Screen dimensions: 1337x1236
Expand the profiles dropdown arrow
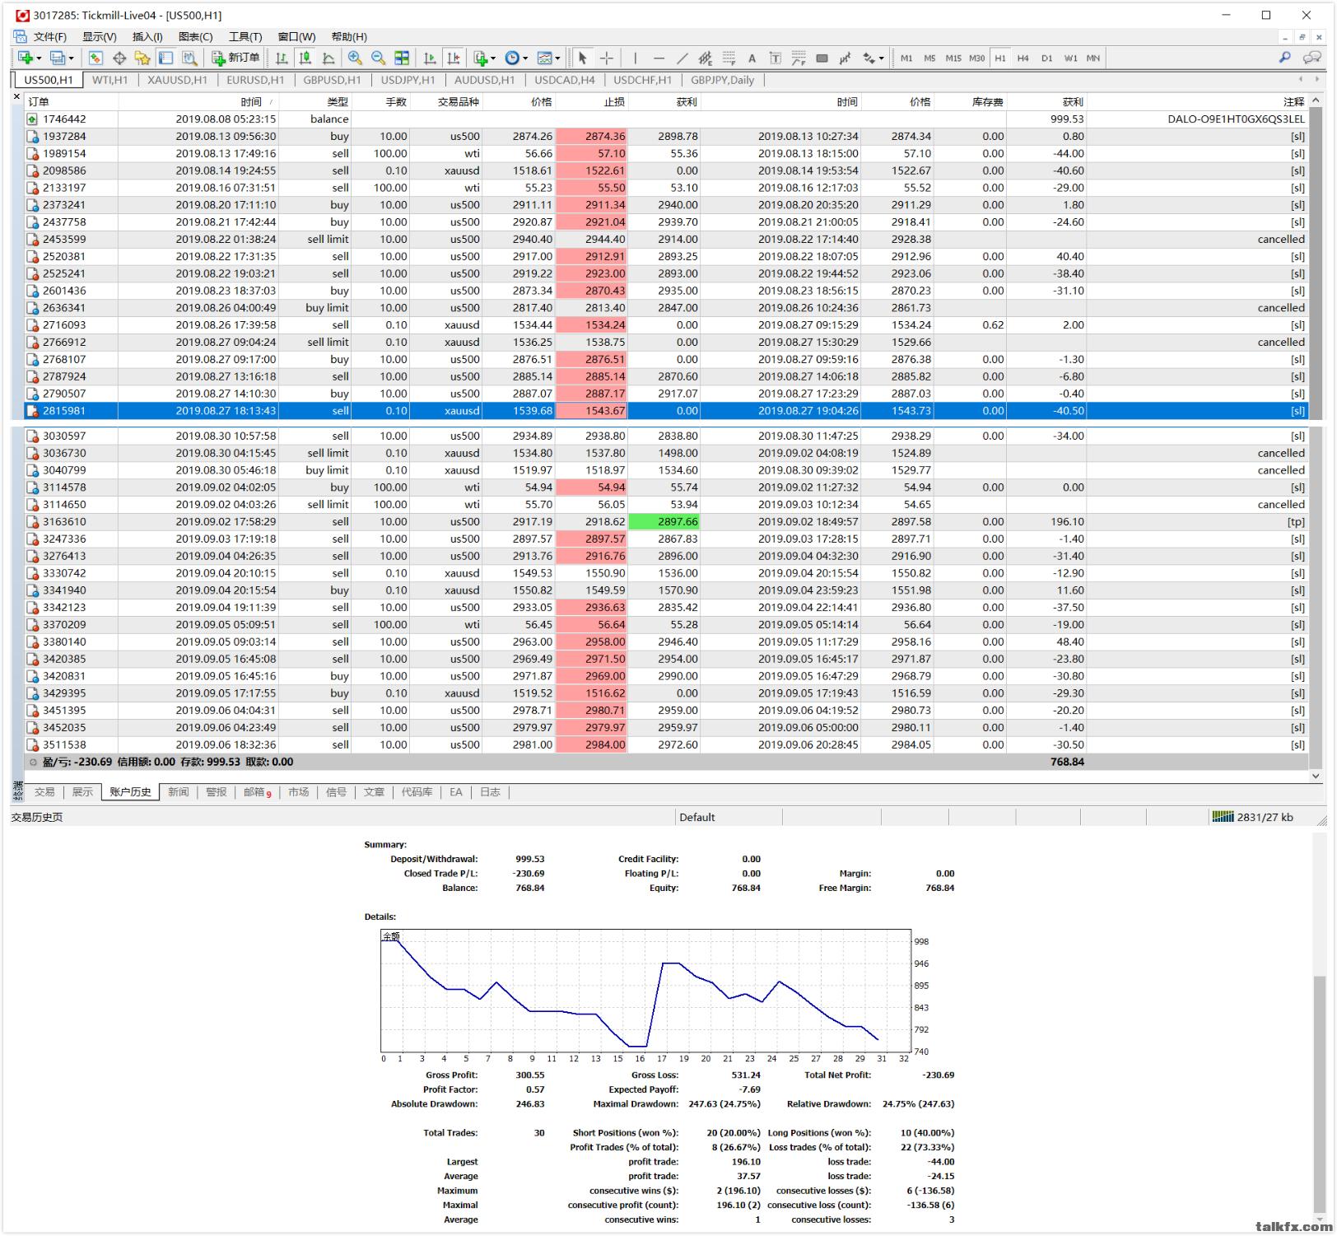coord(71,58)
